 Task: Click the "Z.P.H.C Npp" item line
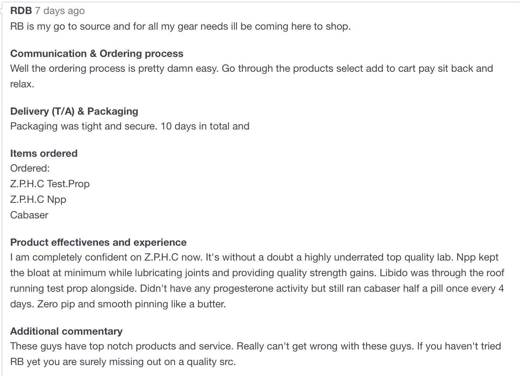click(38, 199)
